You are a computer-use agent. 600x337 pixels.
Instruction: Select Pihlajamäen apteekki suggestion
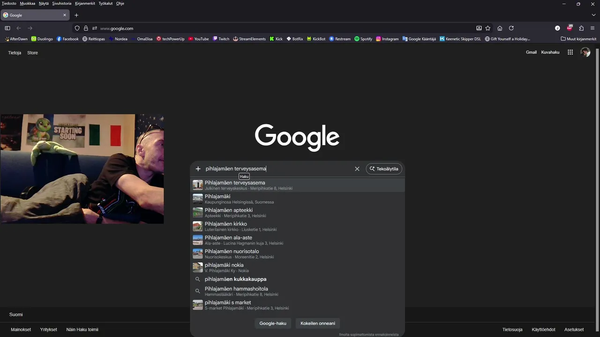pyautogui.click(x=297, y=212)
